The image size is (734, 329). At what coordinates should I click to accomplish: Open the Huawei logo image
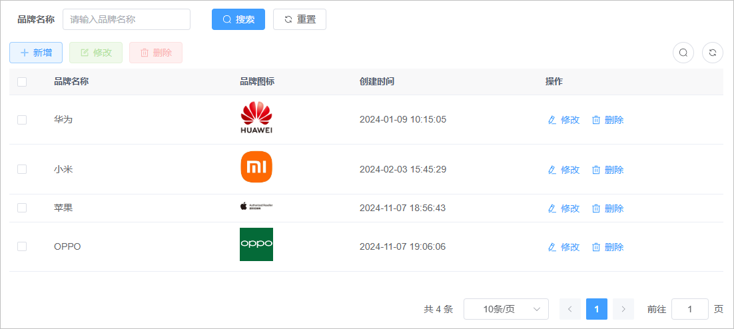coord(256,118)
